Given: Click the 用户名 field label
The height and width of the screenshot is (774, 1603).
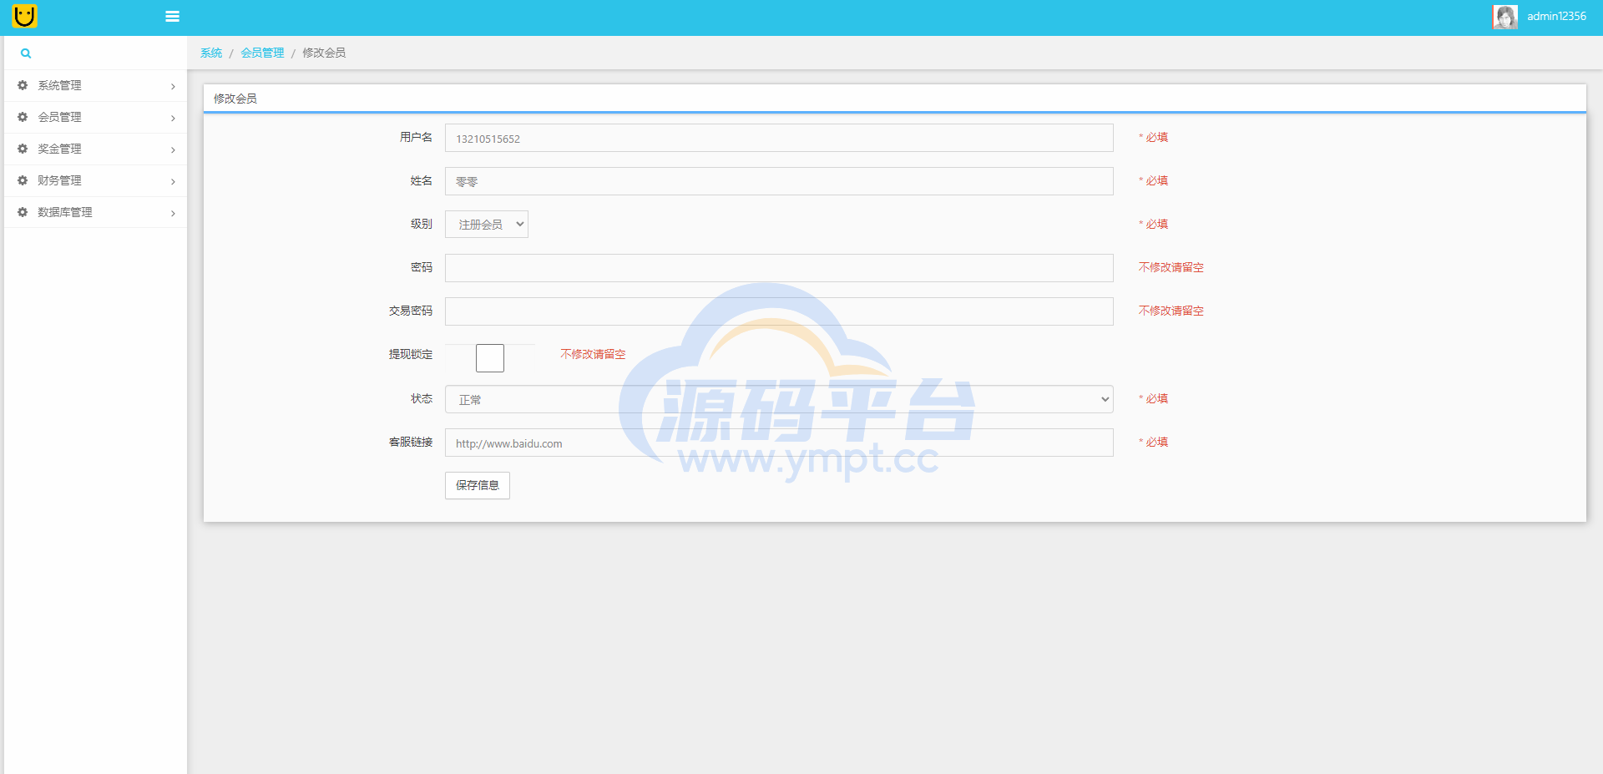Looking at the screenshot, I should (x=416, y=137).
